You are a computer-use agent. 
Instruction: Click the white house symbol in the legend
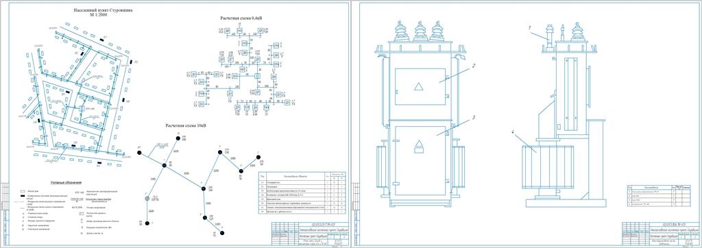pos(23,190)
